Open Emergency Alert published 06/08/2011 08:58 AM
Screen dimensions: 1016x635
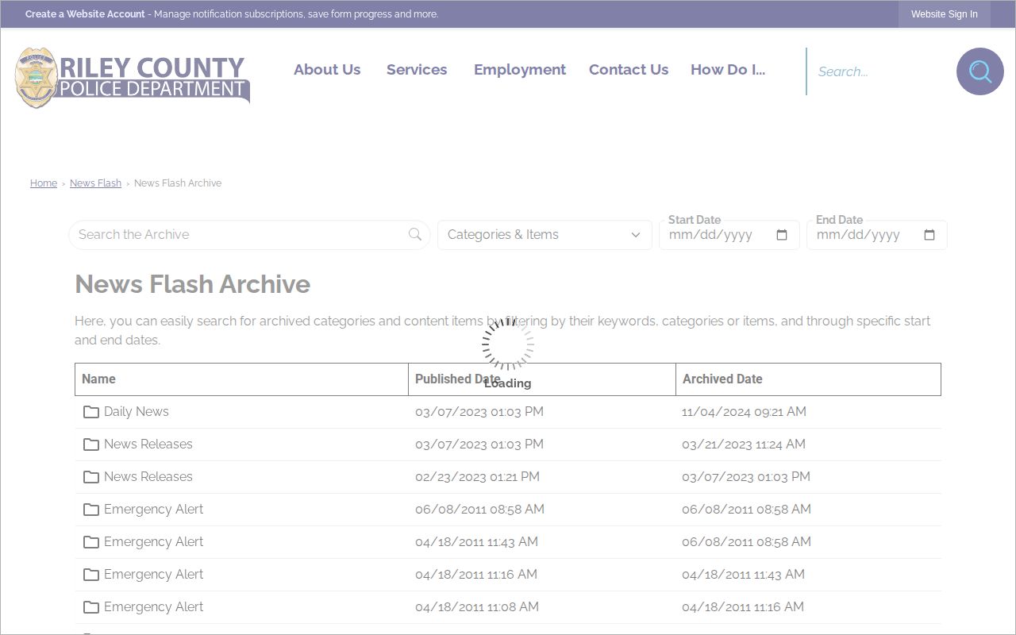[x=154, y=510]
